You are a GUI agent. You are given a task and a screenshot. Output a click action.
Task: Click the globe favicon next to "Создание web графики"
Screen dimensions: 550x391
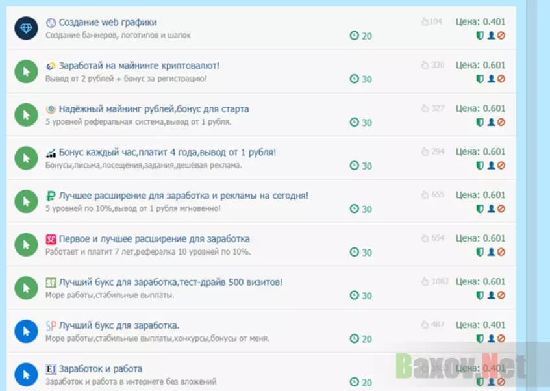click(51, 21)
